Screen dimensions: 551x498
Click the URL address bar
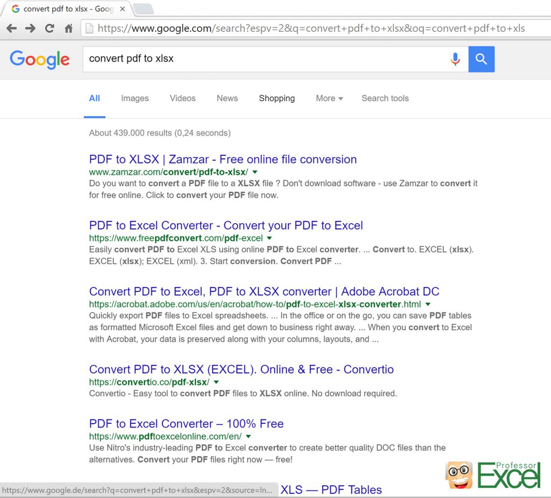[316, 28]
